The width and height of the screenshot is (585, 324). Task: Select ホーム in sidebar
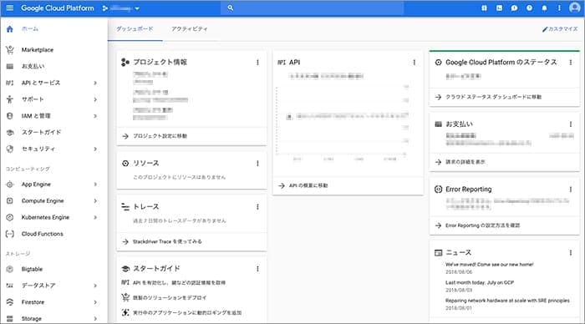[x=30, y=28]
